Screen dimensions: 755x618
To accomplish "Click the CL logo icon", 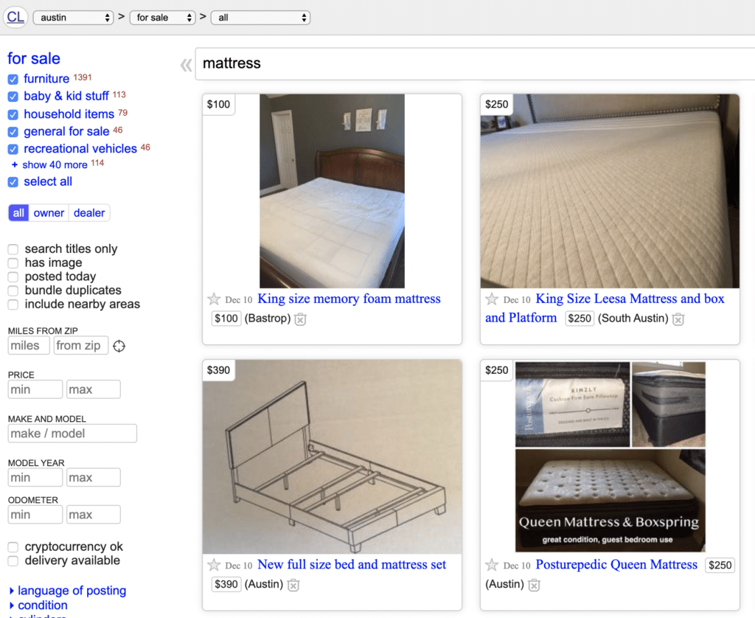I will point(15,17).
